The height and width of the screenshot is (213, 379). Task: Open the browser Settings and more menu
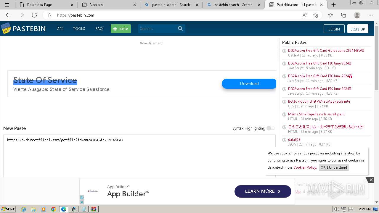pos(371,15)
